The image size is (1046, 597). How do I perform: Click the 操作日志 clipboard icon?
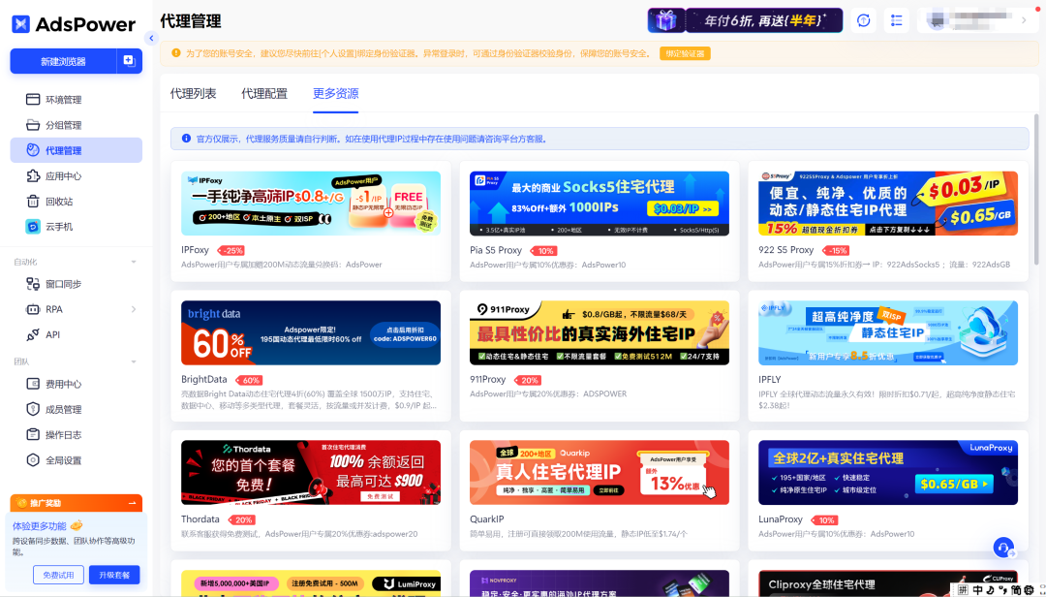point(33,435)
